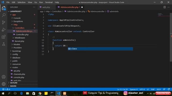Expand the MAVEN section

coord(23,86)
